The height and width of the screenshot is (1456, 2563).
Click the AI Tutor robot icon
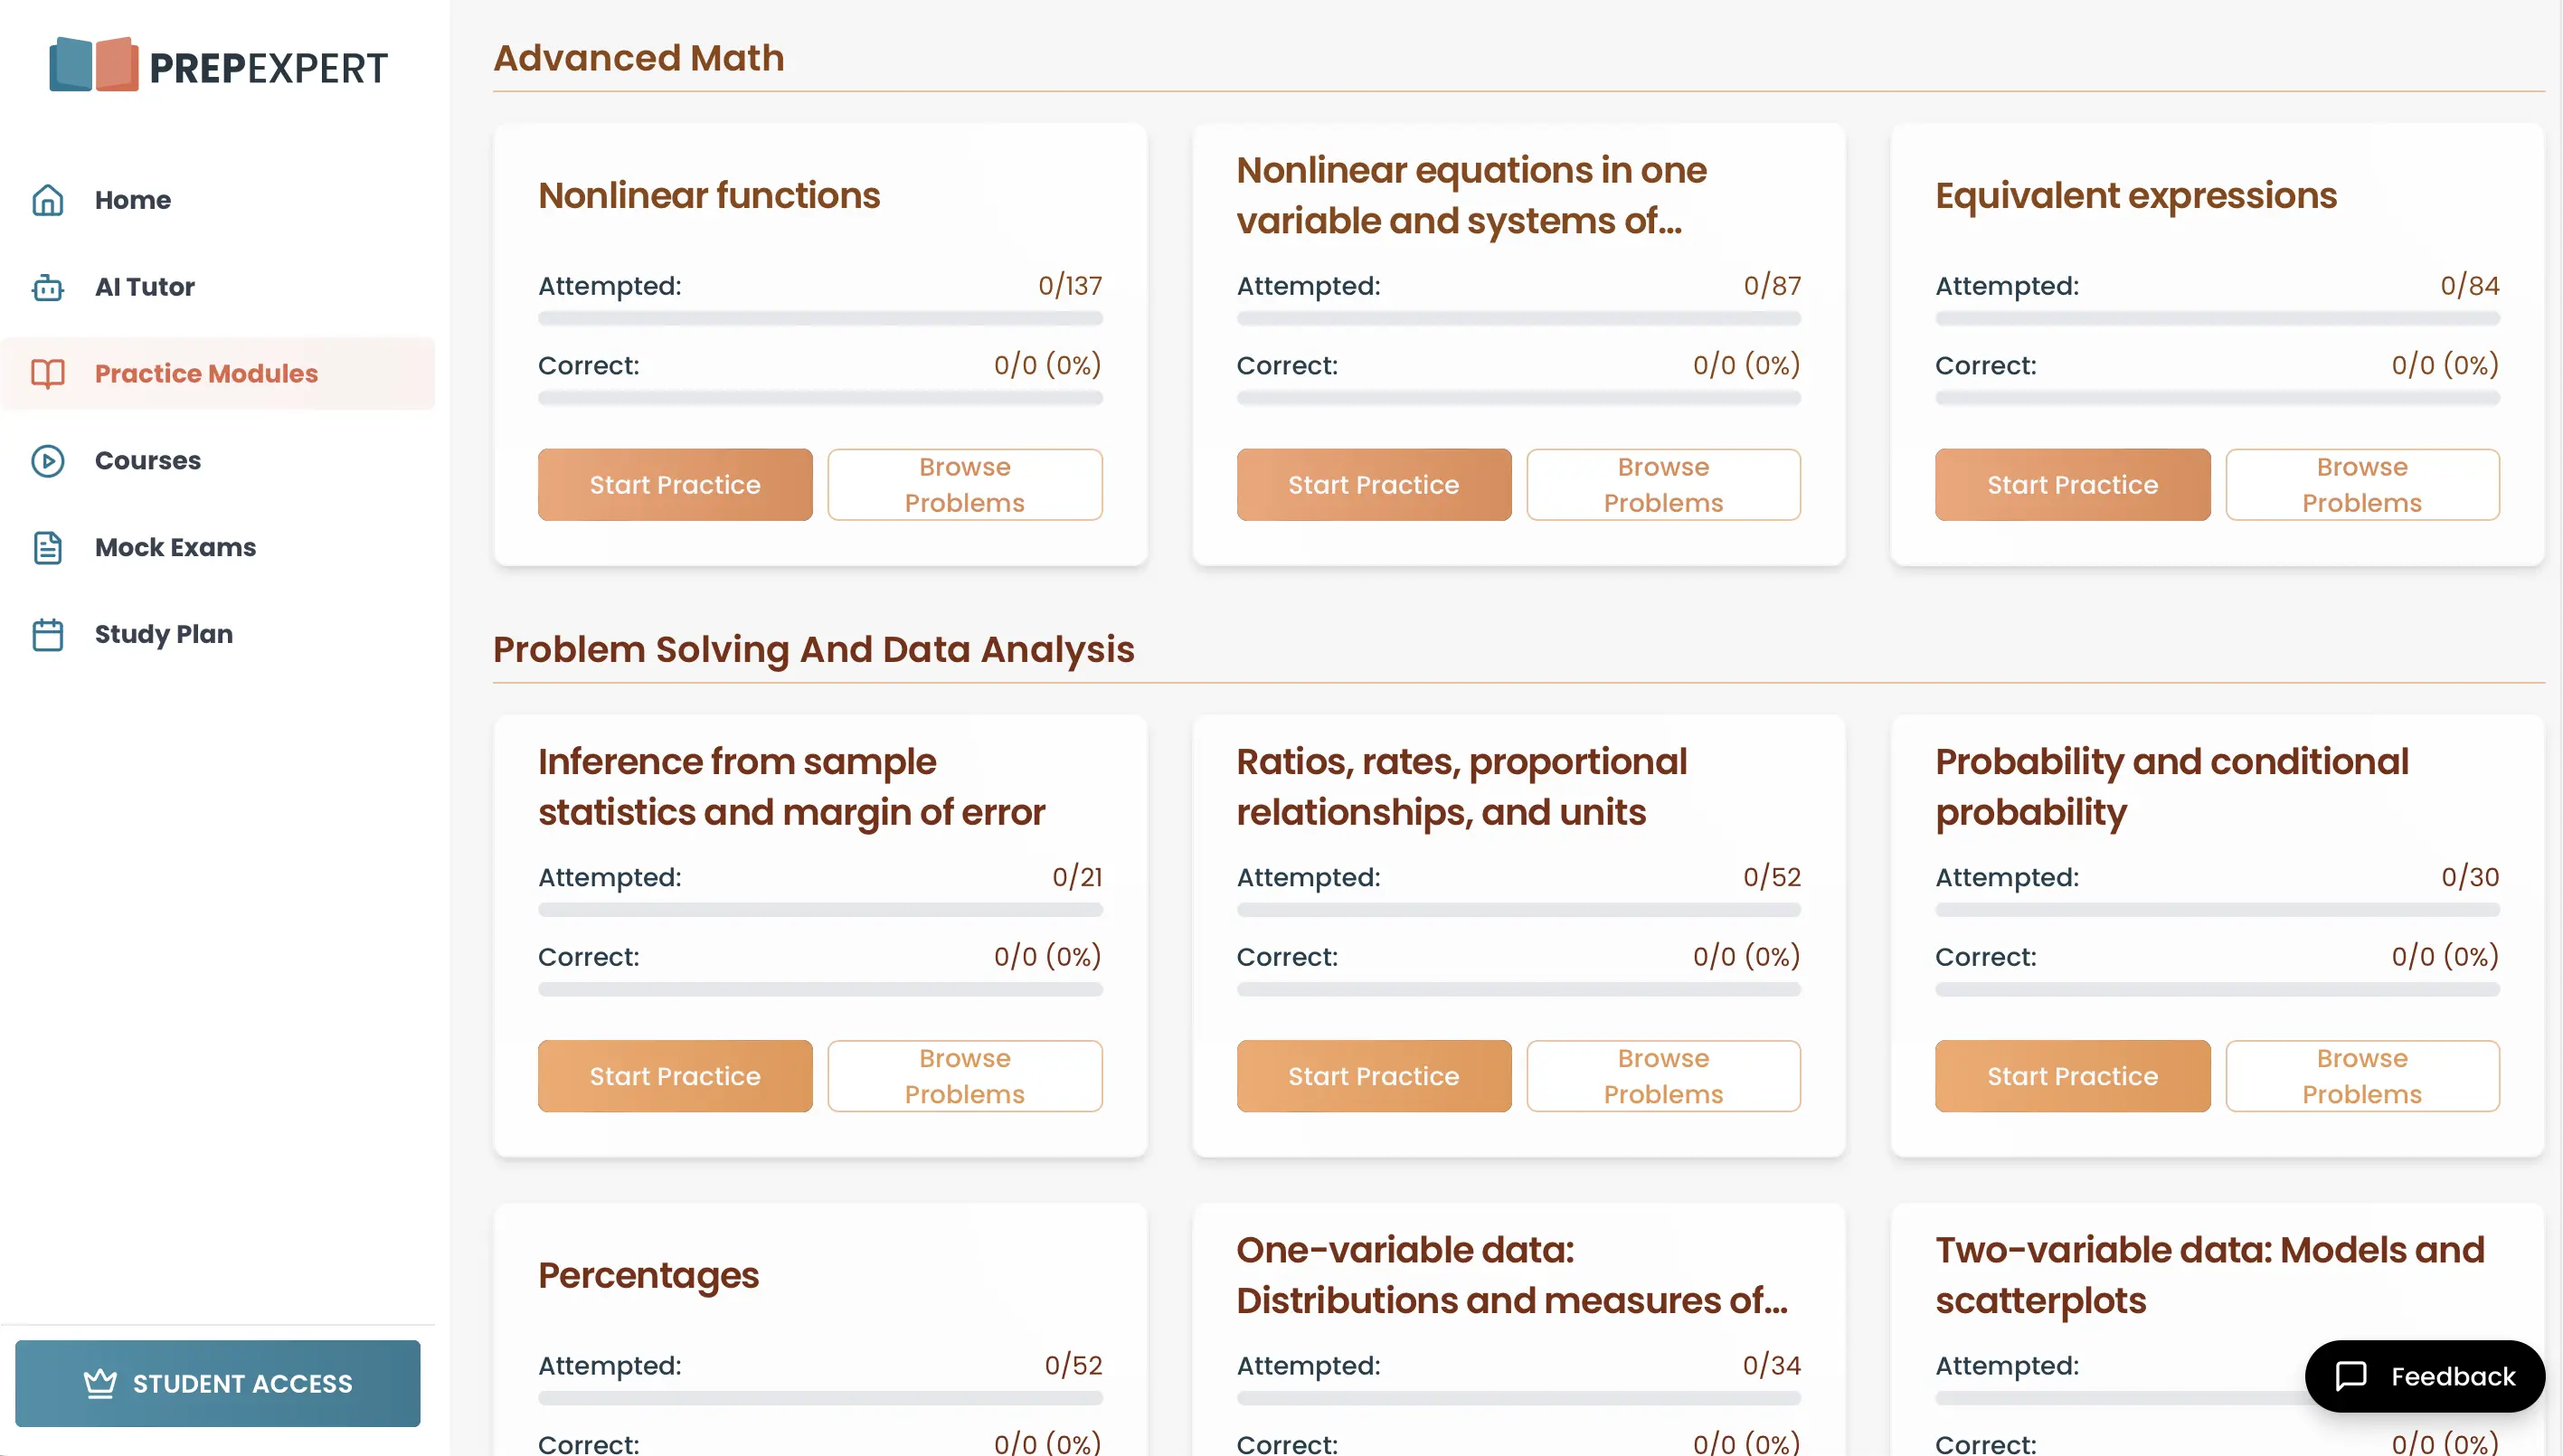(x=48, y=287)
